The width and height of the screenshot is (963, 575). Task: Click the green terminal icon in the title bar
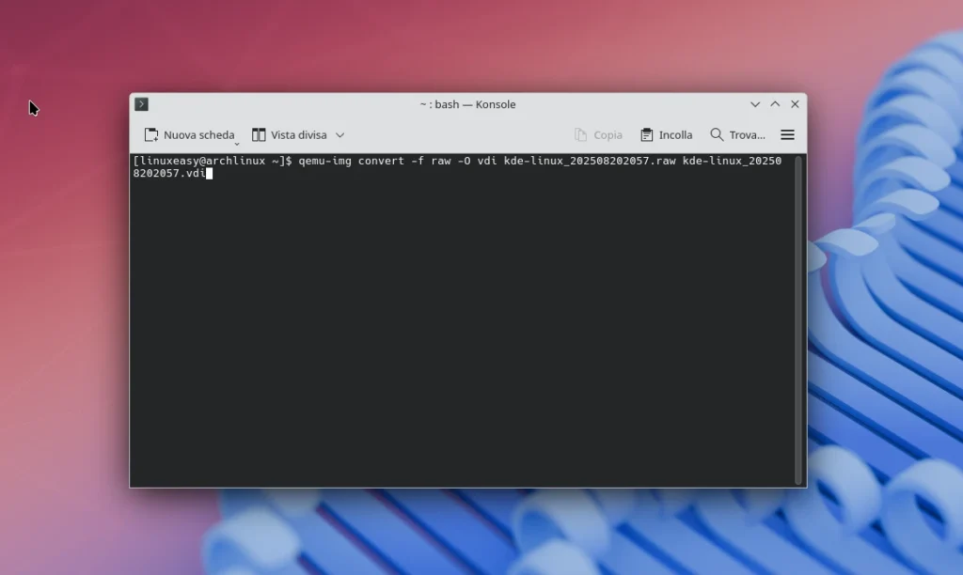tap(140, 104)
